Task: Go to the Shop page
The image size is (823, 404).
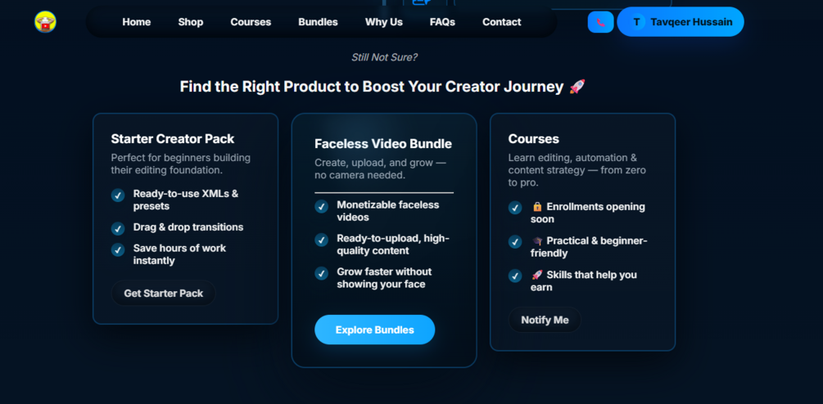Action: 191,22
